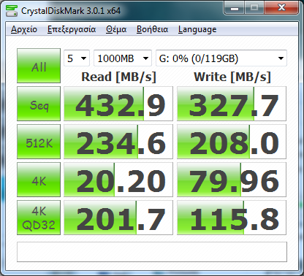This screenshot has height=276, width=304.
Task: Open the Θέμα menu
Action: [x=116, y=29]
